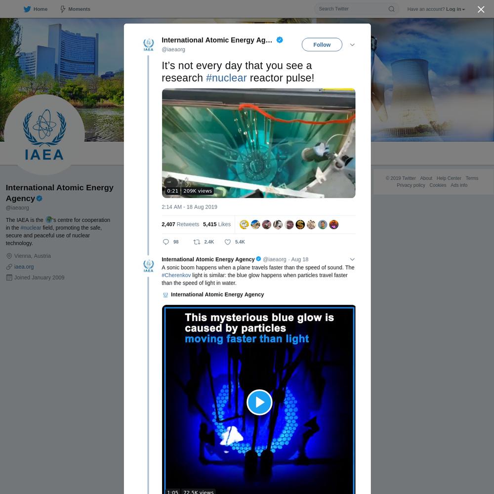The height and width of the screenshot is (494, 494).
Task: Expand the main tweet's options chevron
Action: coord(352,45)
